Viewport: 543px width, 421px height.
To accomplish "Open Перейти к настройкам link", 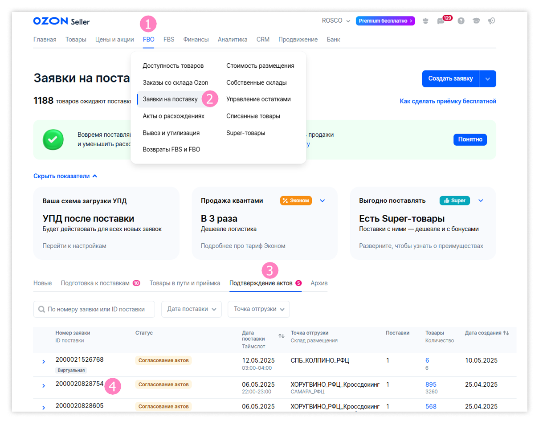I will 74,246.
